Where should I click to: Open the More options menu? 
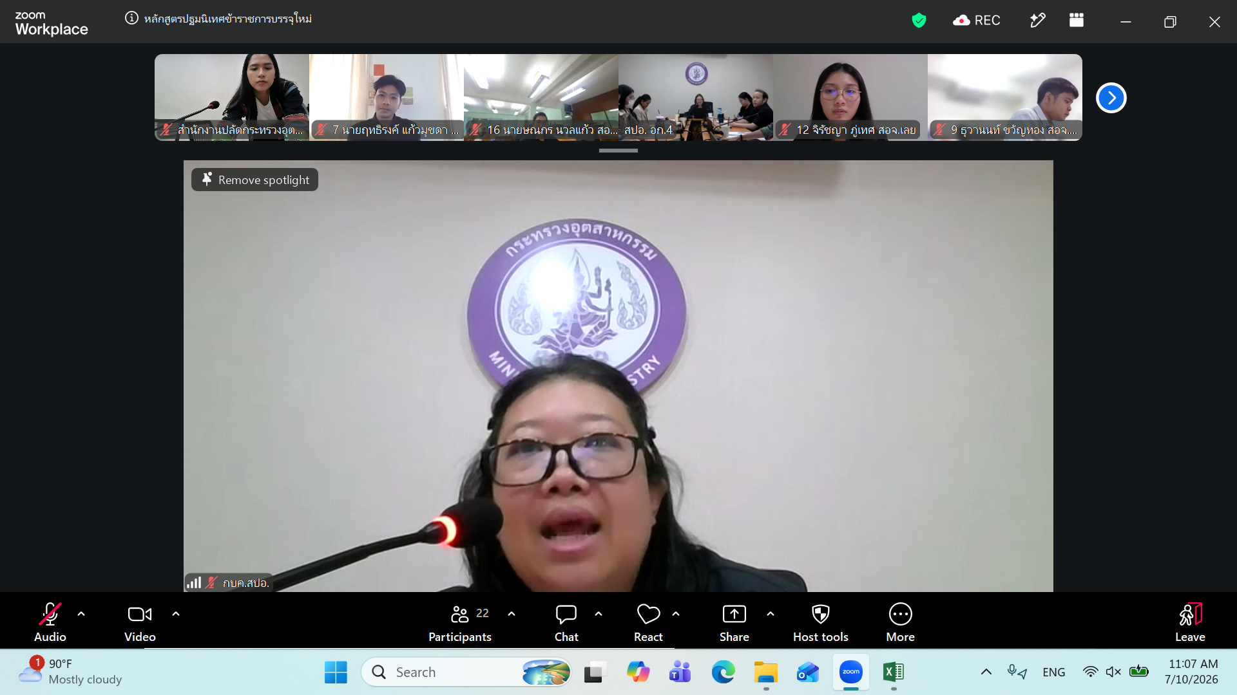pos(901,622)
